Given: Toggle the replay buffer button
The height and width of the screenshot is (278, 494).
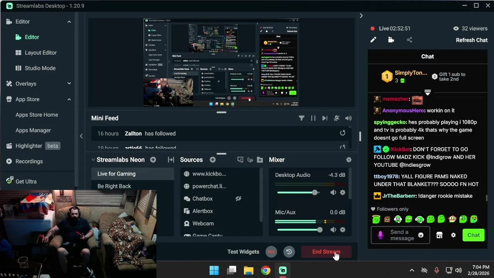Looking at the screenshot, I should tap(289, 252).
